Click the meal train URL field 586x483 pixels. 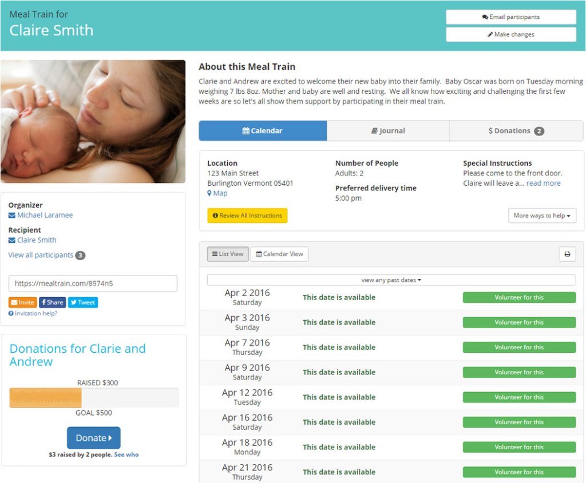tap(93, 284)
